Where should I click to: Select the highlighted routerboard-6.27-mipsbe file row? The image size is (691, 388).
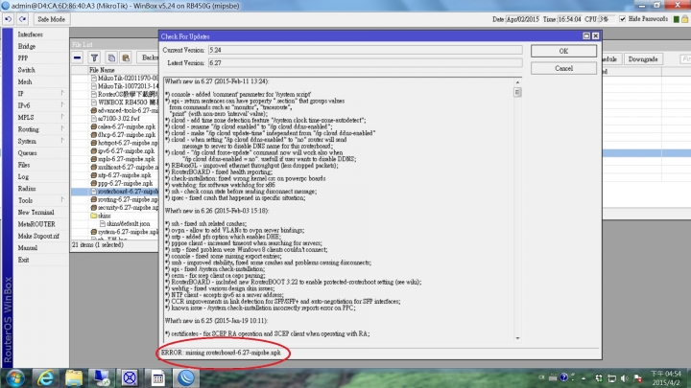coord(115,192)
